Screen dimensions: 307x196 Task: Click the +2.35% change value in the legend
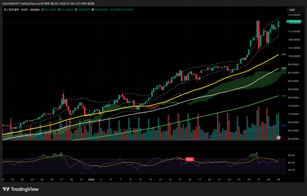click(x=128, y=10)
